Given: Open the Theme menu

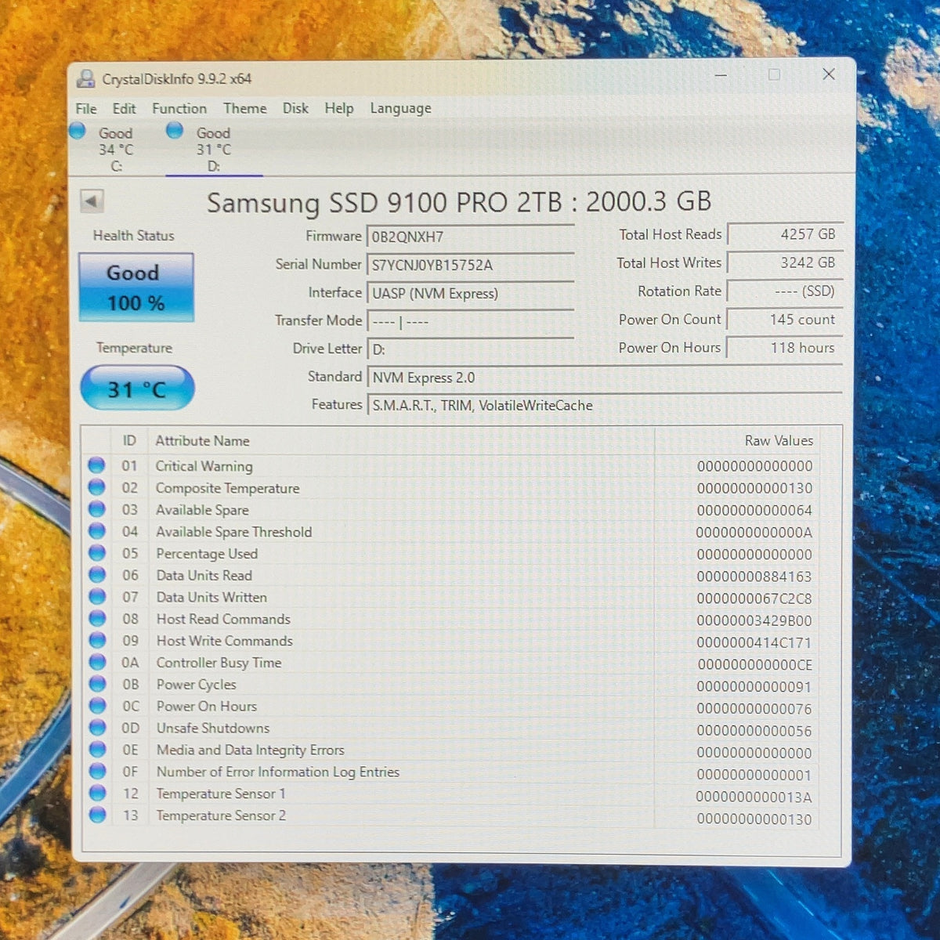Looking at the screenshot, I should 245,108.
